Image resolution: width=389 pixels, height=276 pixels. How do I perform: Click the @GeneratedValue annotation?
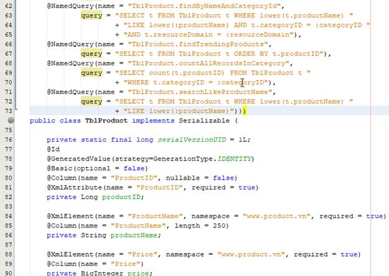[79, 159]
